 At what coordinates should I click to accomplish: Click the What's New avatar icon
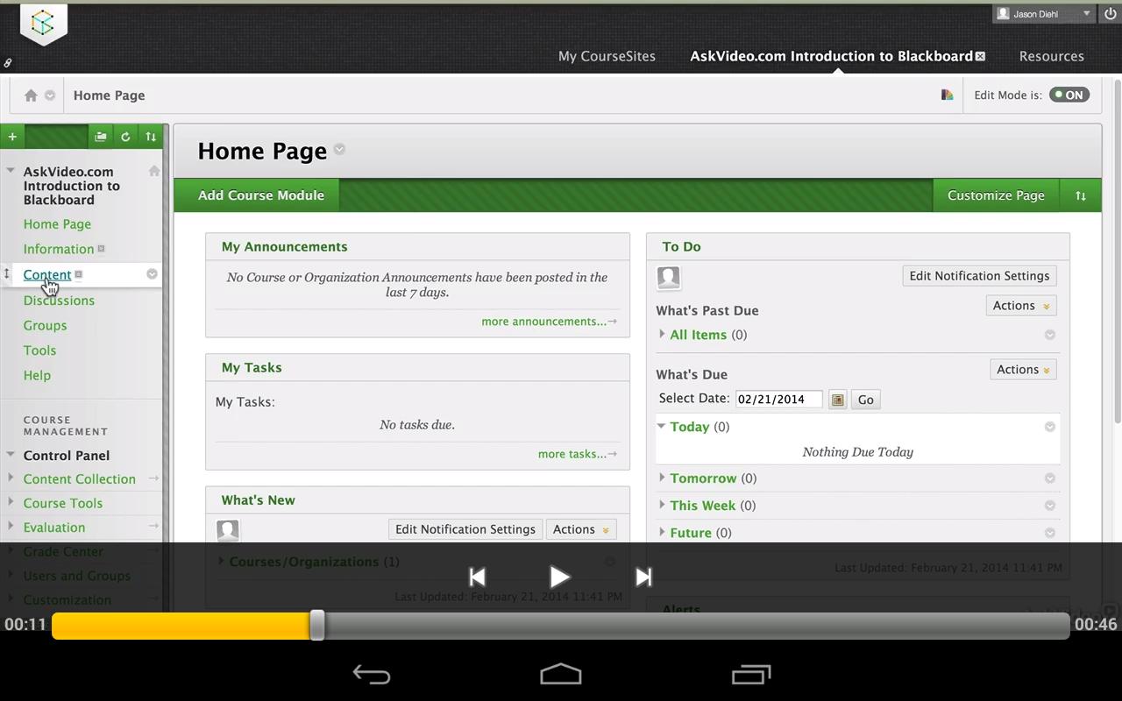(x=228, y=530)
